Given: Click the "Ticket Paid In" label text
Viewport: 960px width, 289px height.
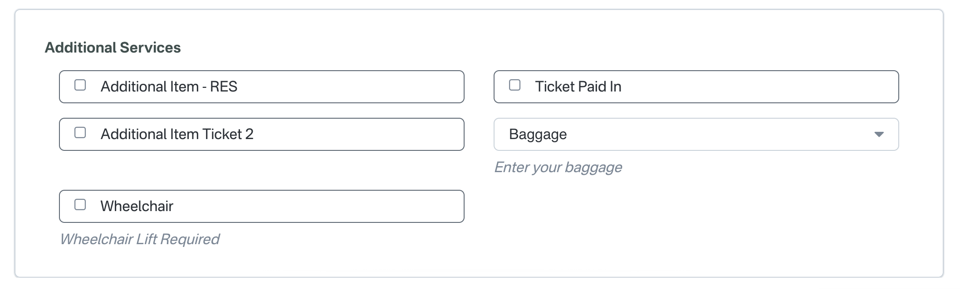Looking at the screenshot, I should coord(578,87).
